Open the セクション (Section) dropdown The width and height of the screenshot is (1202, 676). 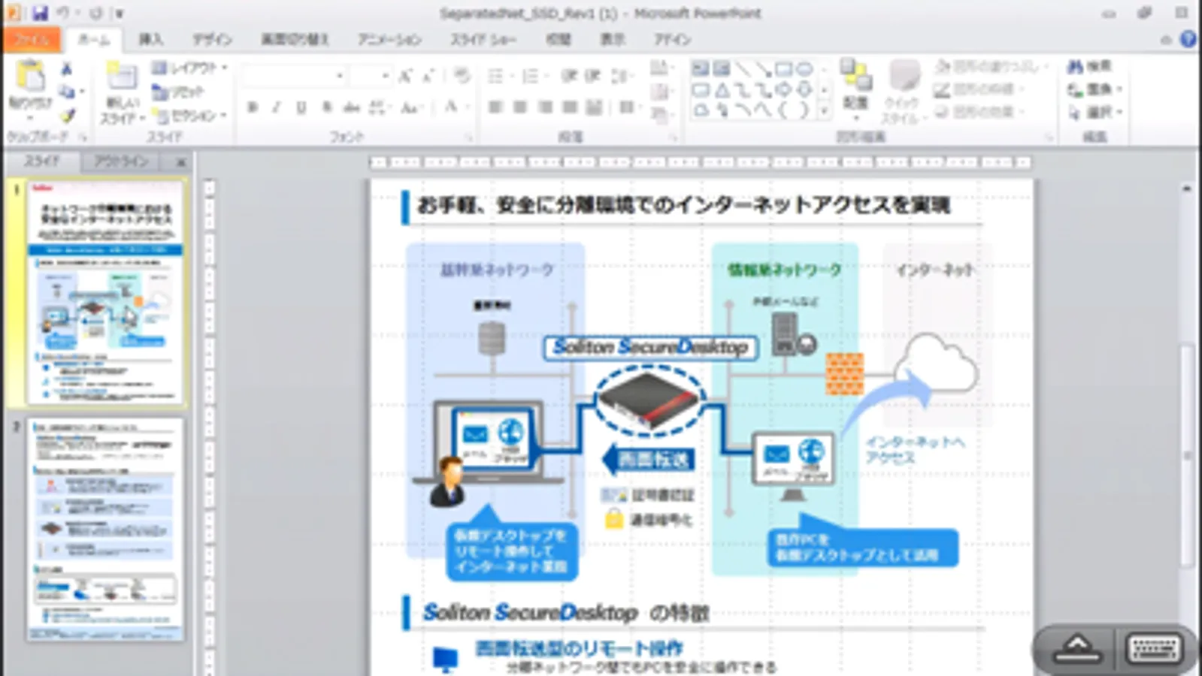tap(189, 115)
